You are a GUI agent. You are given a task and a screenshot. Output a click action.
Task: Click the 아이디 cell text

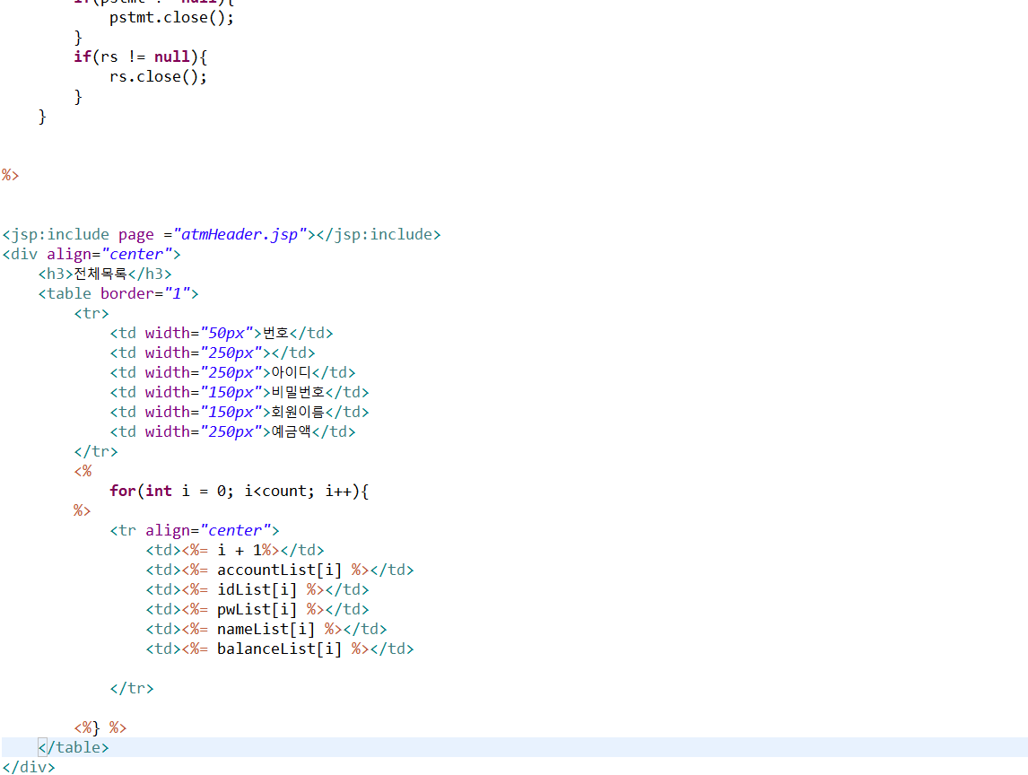click(292, 371)
